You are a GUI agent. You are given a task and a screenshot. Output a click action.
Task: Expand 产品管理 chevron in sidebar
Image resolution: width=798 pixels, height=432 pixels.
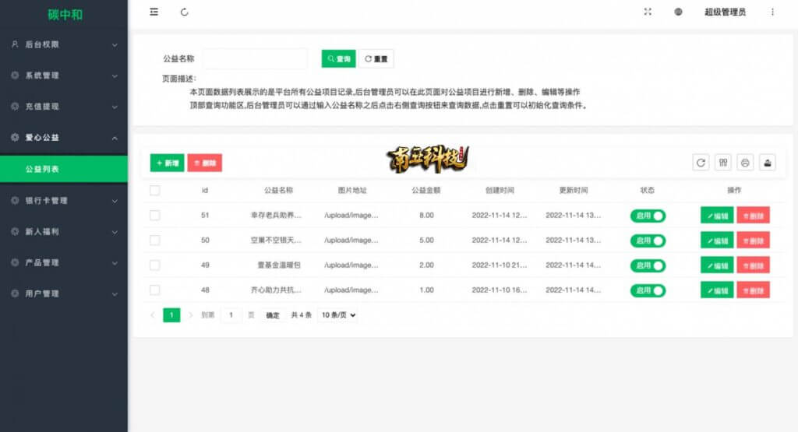115,263
